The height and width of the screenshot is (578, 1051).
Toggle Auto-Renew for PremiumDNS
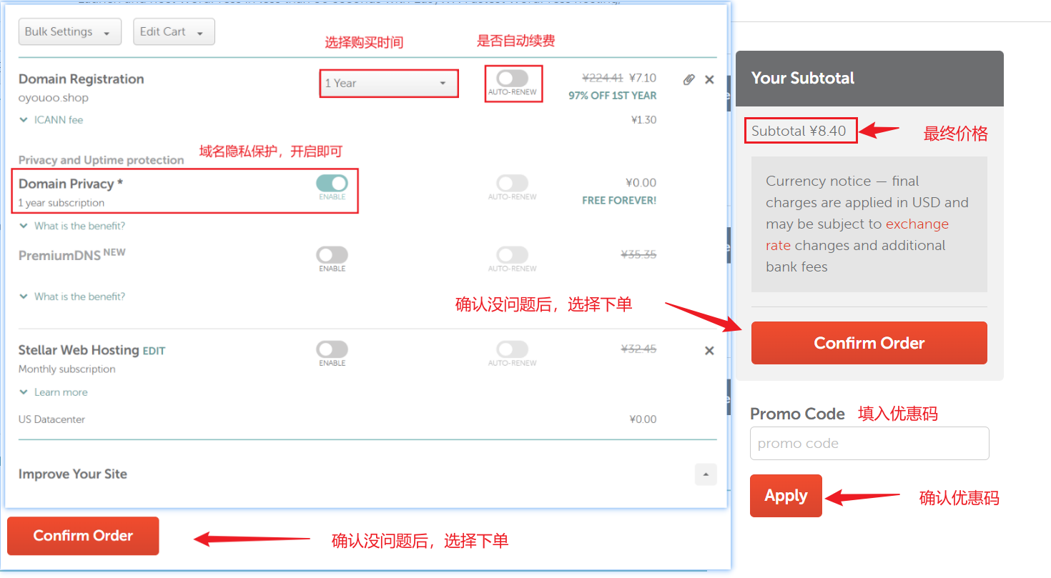[x=513, y=255]
